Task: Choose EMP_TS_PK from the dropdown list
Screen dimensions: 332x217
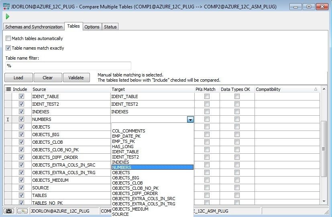Action: (153, 141)
